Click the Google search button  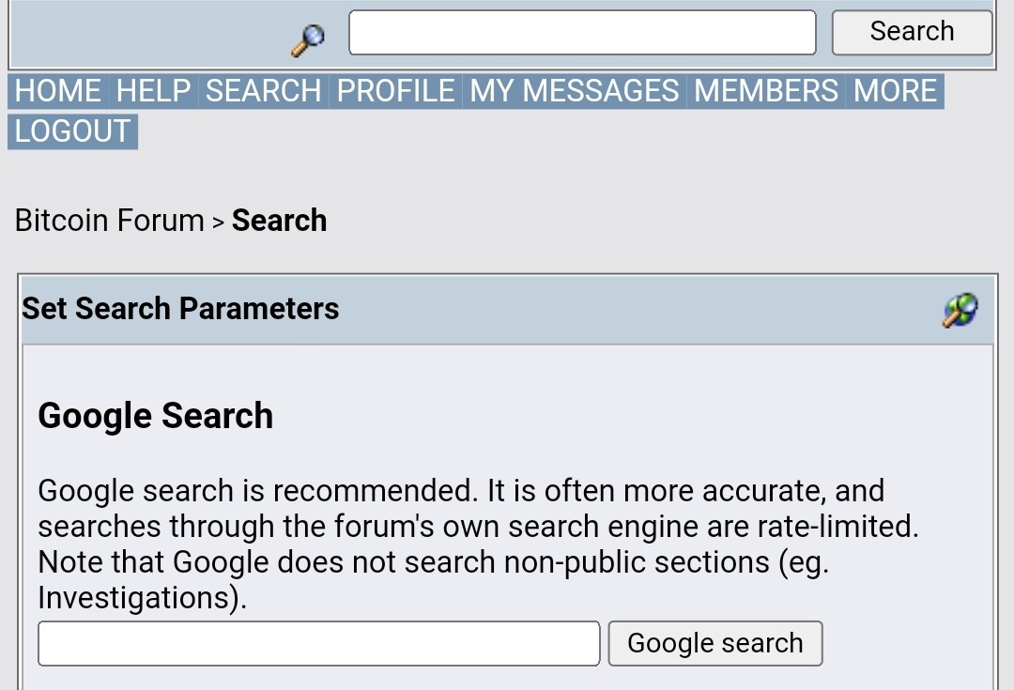pos(715,643)
